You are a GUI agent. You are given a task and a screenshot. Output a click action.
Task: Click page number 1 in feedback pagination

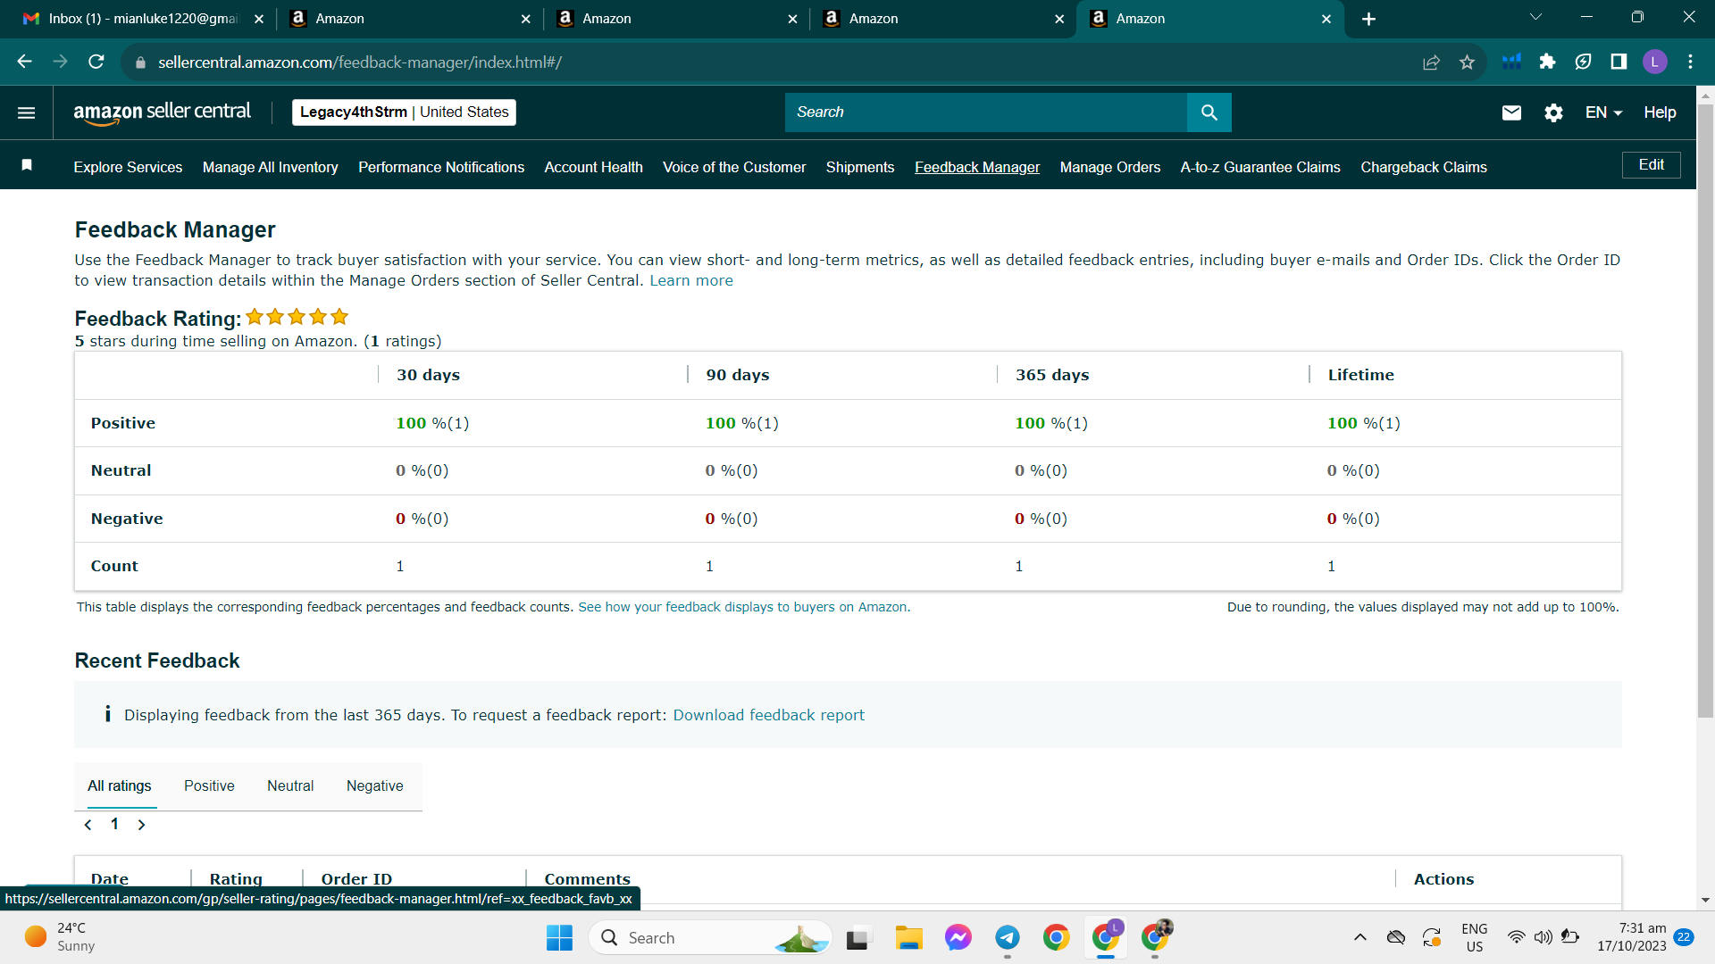click(114, 825)
